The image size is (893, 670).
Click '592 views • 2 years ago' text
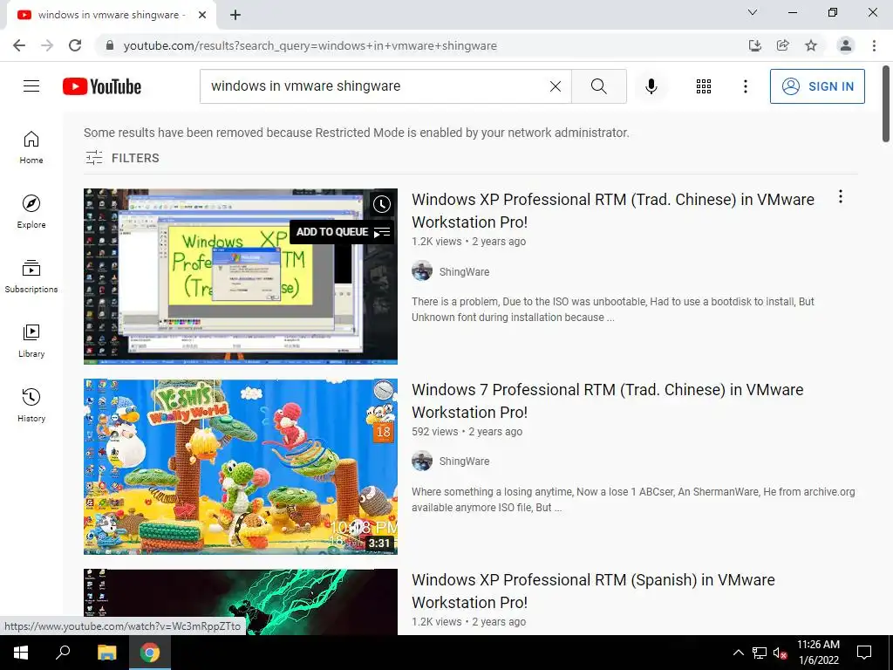[x=467, y=431]
